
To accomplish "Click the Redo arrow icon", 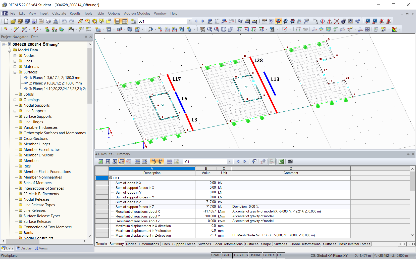I will (x=71, y=21).
